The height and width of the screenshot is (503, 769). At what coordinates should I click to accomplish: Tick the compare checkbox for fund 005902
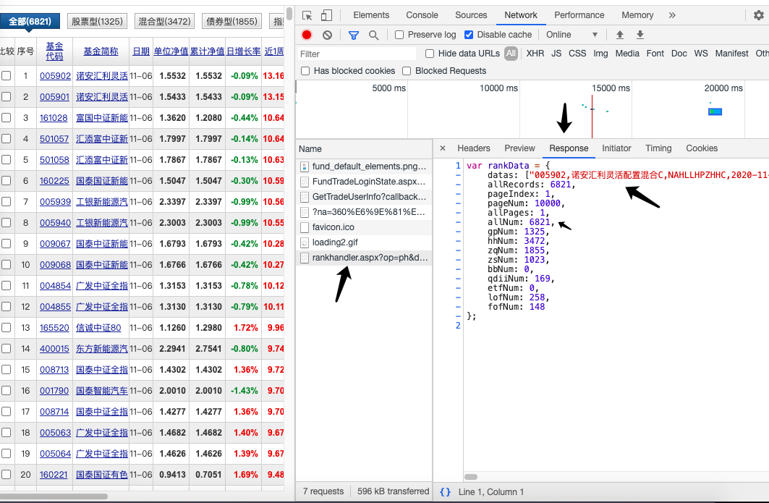pyautogui.click(x=7, y=75)
